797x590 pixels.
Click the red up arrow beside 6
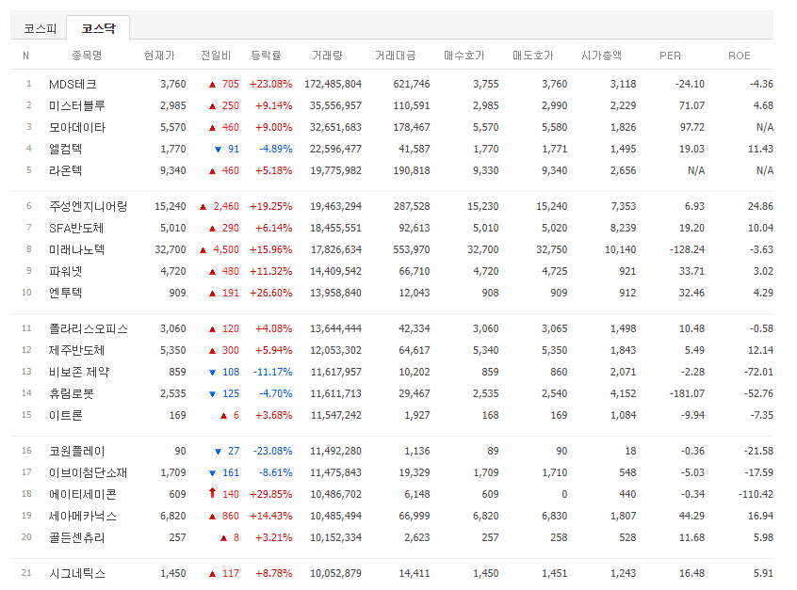click(x=223, y=416)
